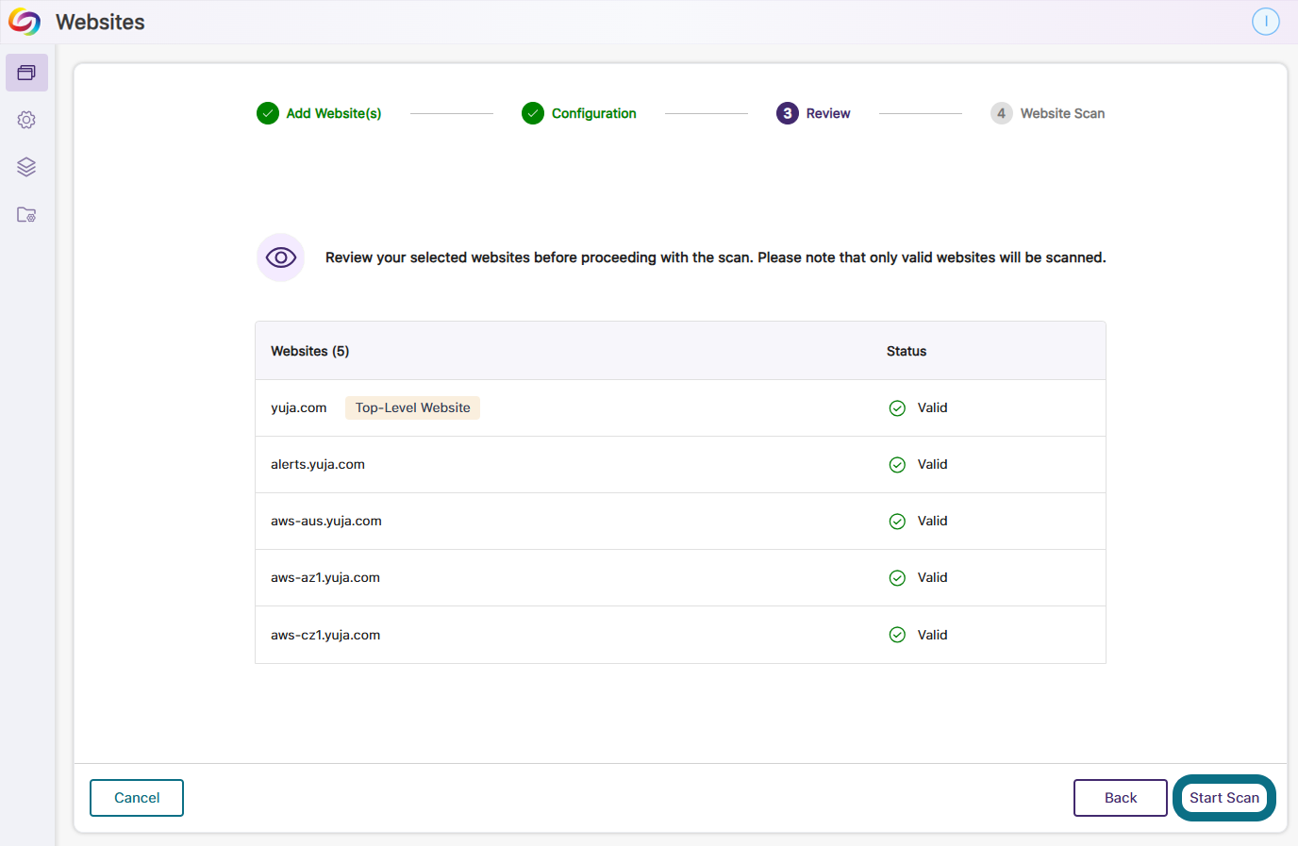Click the valid check icon for aws-az1.yuja.com
1298x846 pixels.
(x=897, y=578)
